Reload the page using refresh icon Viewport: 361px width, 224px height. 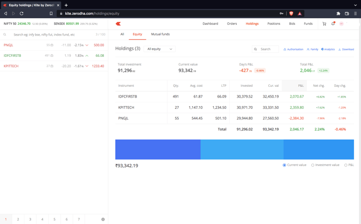click(22, 14)
